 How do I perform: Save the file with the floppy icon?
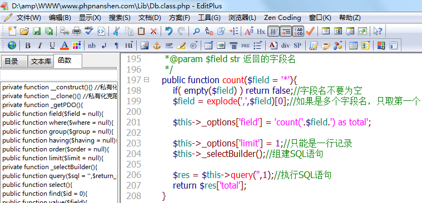click(37, 31)
